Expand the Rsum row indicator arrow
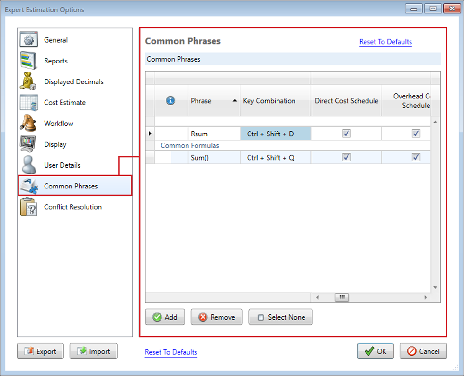The image size is (464, 376). tap(150, 134)
